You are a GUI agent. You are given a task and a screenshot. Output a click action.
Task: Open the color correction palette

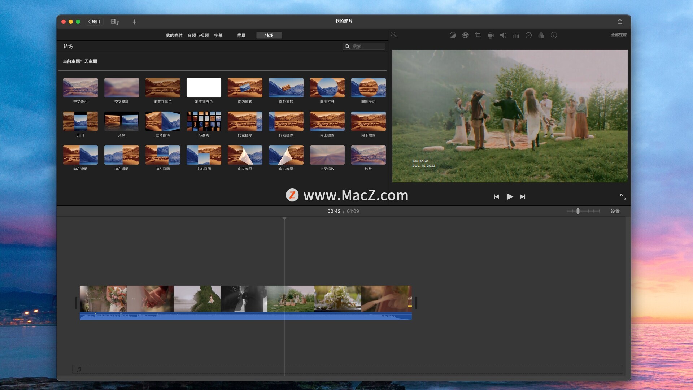[x=465, y=35]
